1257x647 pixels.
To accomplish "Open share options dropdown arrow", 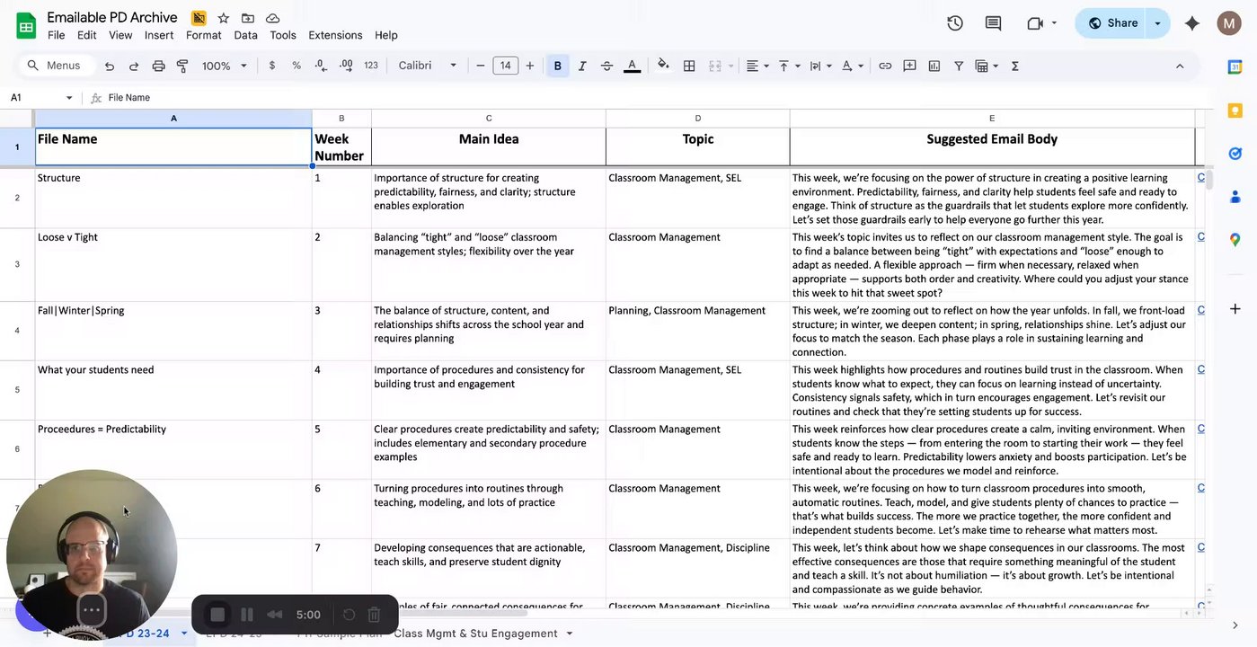I will (x=1158, y=23).
